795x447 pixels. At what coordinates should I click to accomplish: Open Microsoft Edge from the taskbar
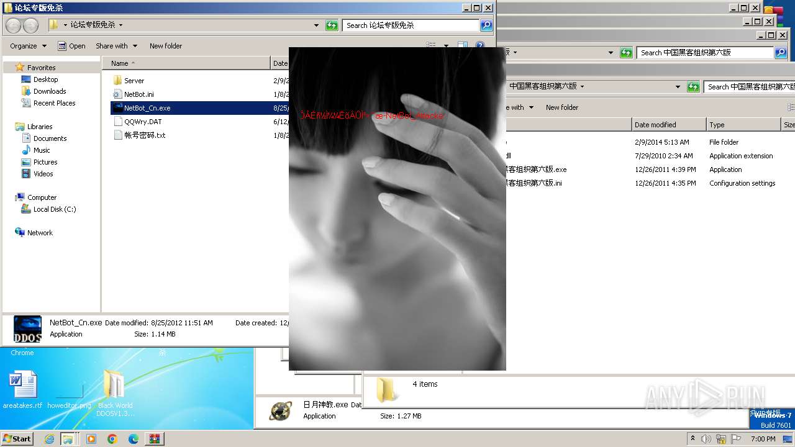pyautogui.click(x=134, y=439)
